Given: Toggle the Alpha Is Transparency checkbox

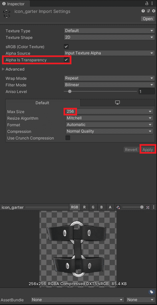Looking at the screenshot, I should point(66,60).
